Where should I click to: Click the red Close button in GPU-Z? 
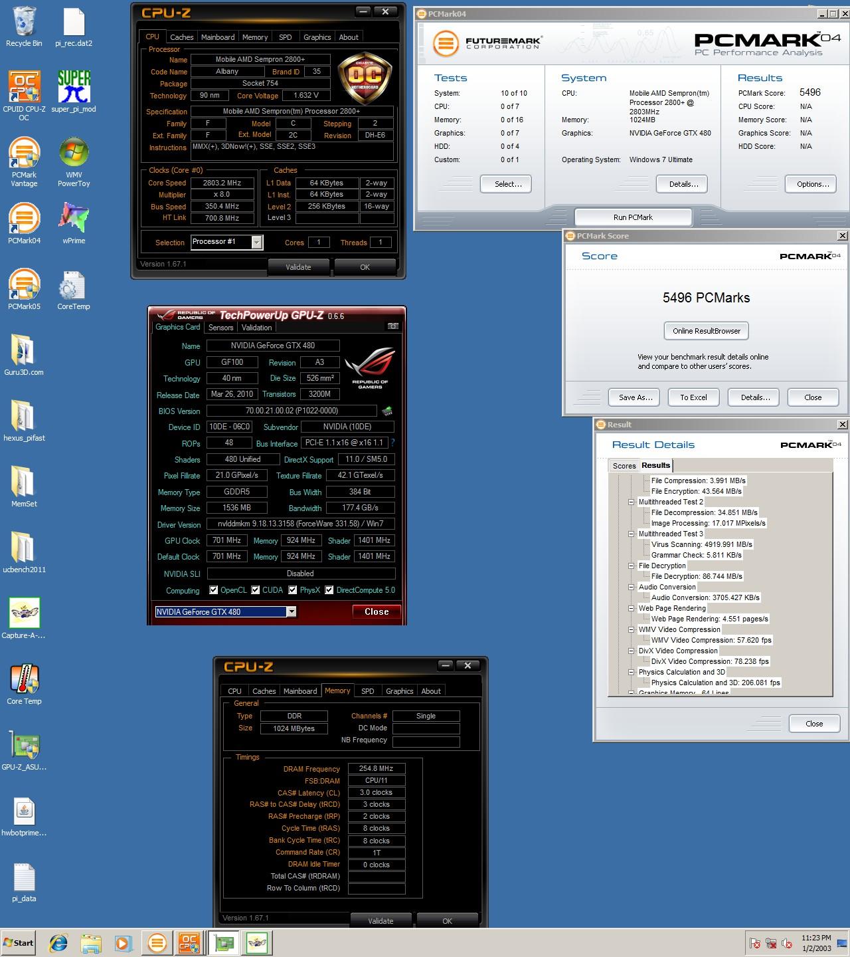point(377,611)
